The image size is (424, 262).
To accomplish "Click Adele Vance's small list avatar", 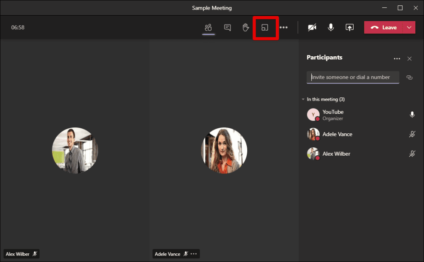I will tap(313, 134).
